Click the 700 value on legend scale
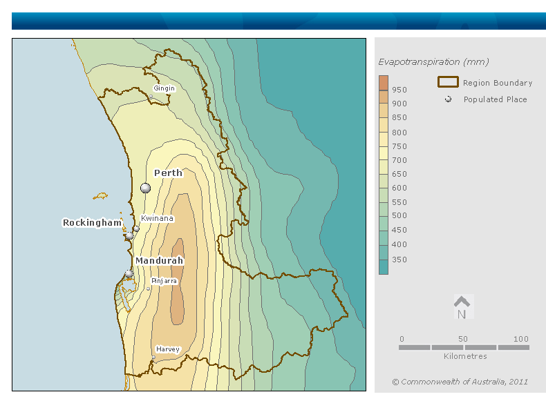This screenshot has width=546, height=410. (399, 160)
